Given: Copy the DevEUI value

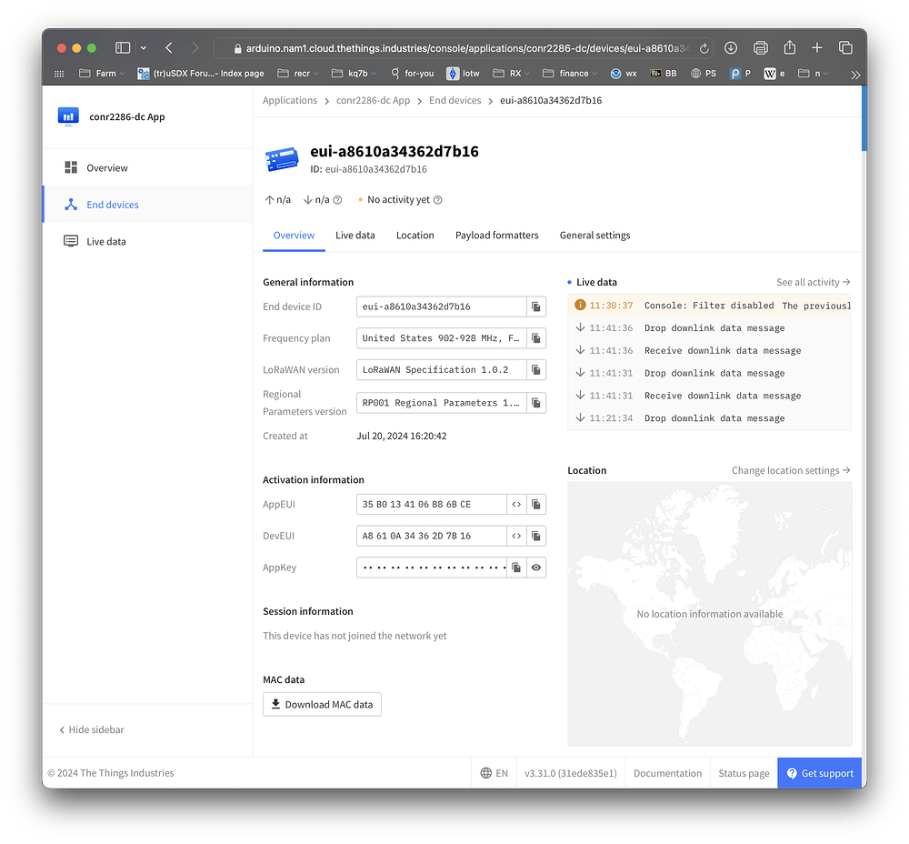Looking at the screenshot, I should click(x=535, y=536).
